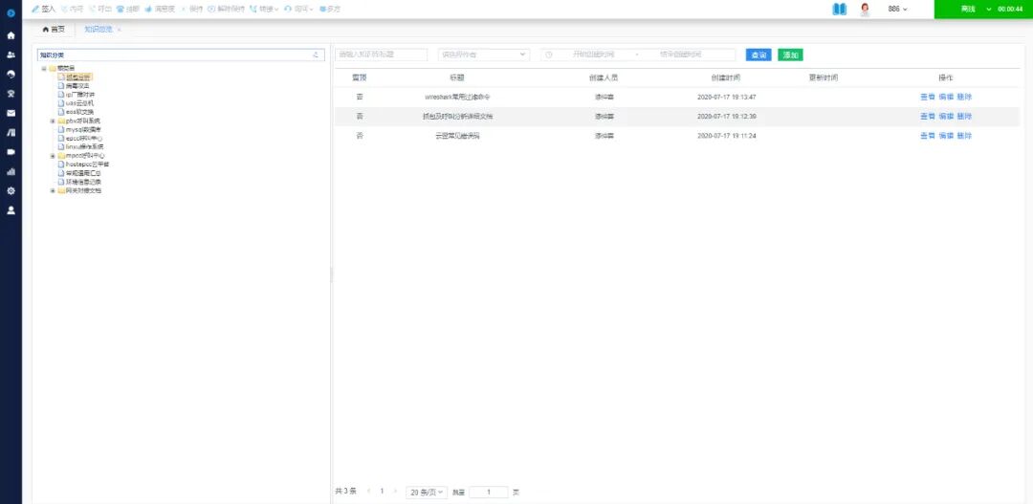Image resolution: width=1033 pixels, height=504 pixels.
Task: Open the 20条/页 page size dropdown
Action: point(427,493)
